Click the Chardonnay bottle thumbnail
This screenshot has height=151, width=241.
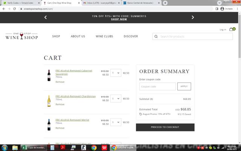point(49,101)
